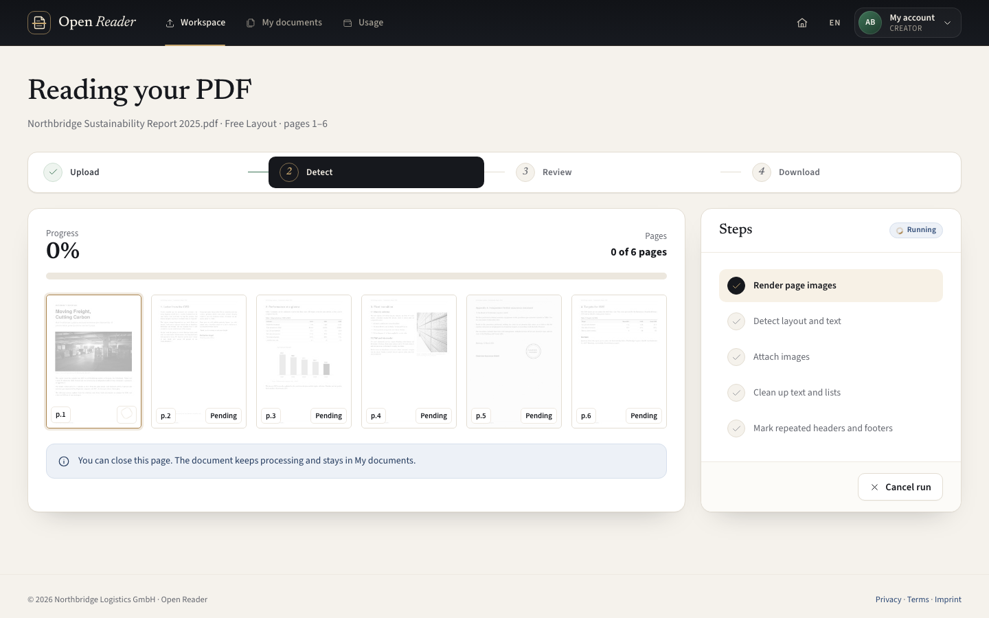This screenshot has height=618, width=989.
Task: Click the Mark repeated headers check icon
Action: [x=736, y=428]
